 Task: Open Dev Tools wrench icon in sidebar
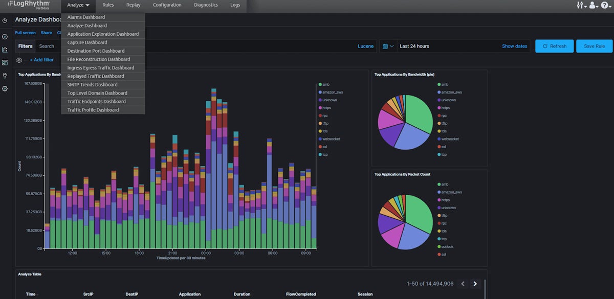[5, 76]
